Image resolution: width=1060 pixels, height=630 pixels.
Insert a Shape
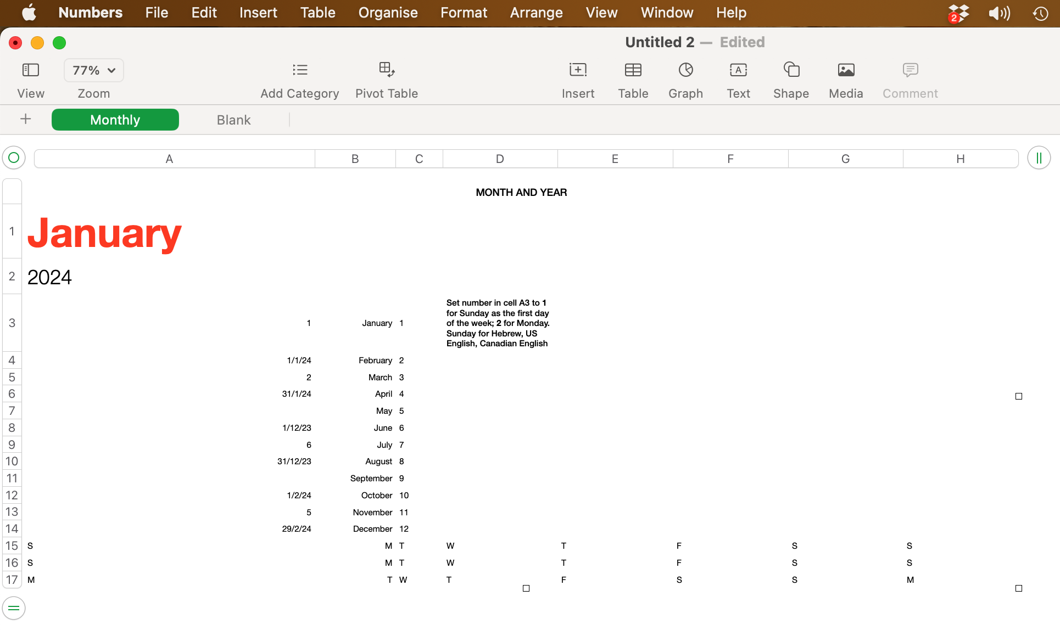point(791,80)
